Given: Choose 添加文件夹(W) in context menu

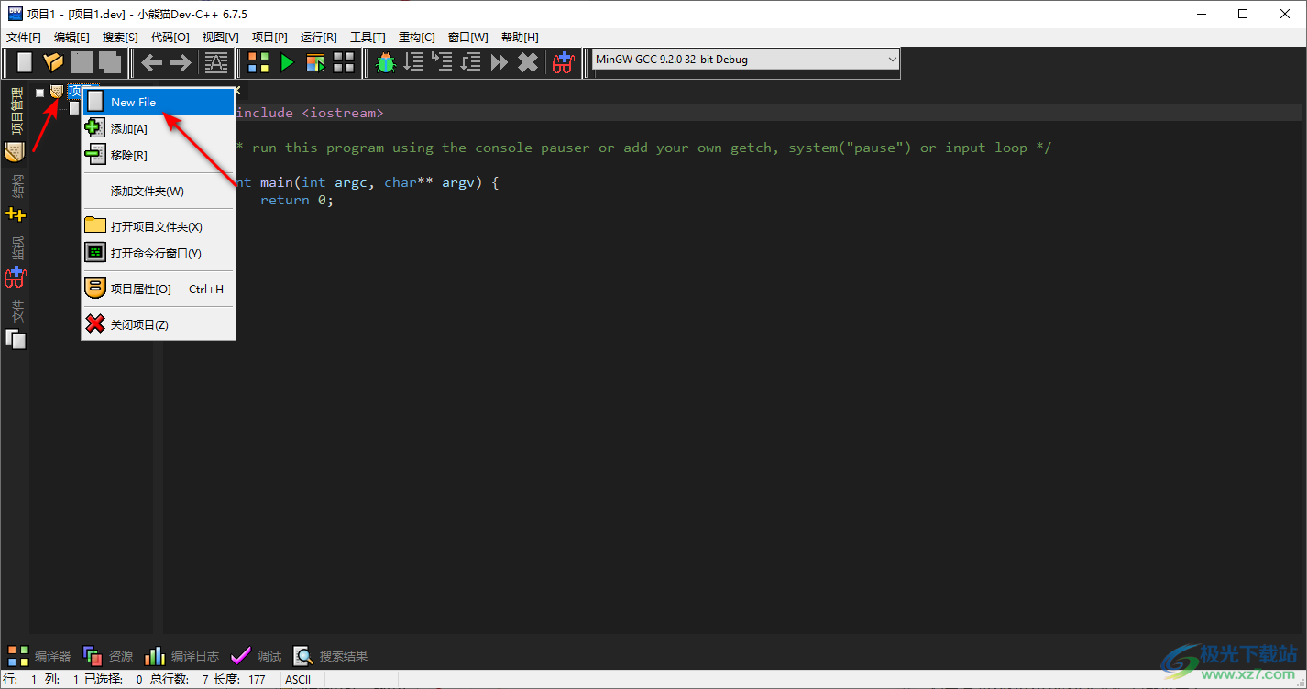Looking at the screenshot, I should point(159,191).
